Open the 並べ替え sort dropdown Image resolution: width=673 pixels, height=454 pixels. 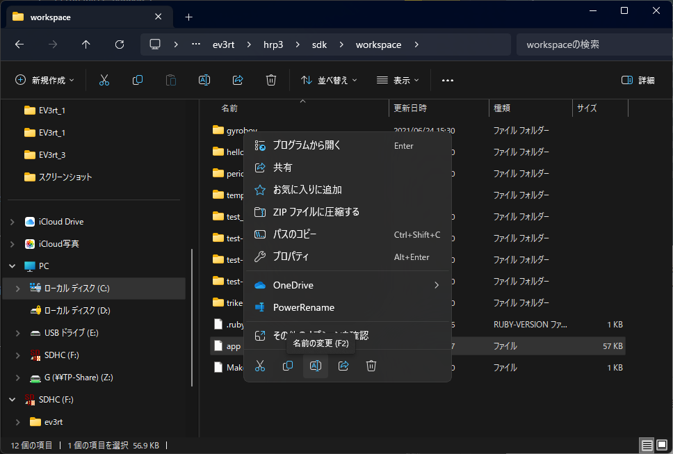point(329,80)
